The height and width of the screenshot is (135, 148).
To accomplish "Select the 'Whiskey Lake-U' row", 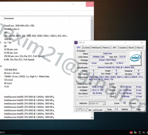I will 12,29.
